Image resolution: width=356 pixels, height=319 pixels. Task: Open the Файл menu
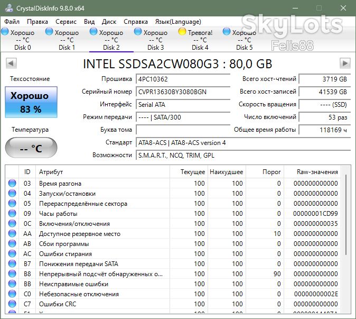coord(12,22)
